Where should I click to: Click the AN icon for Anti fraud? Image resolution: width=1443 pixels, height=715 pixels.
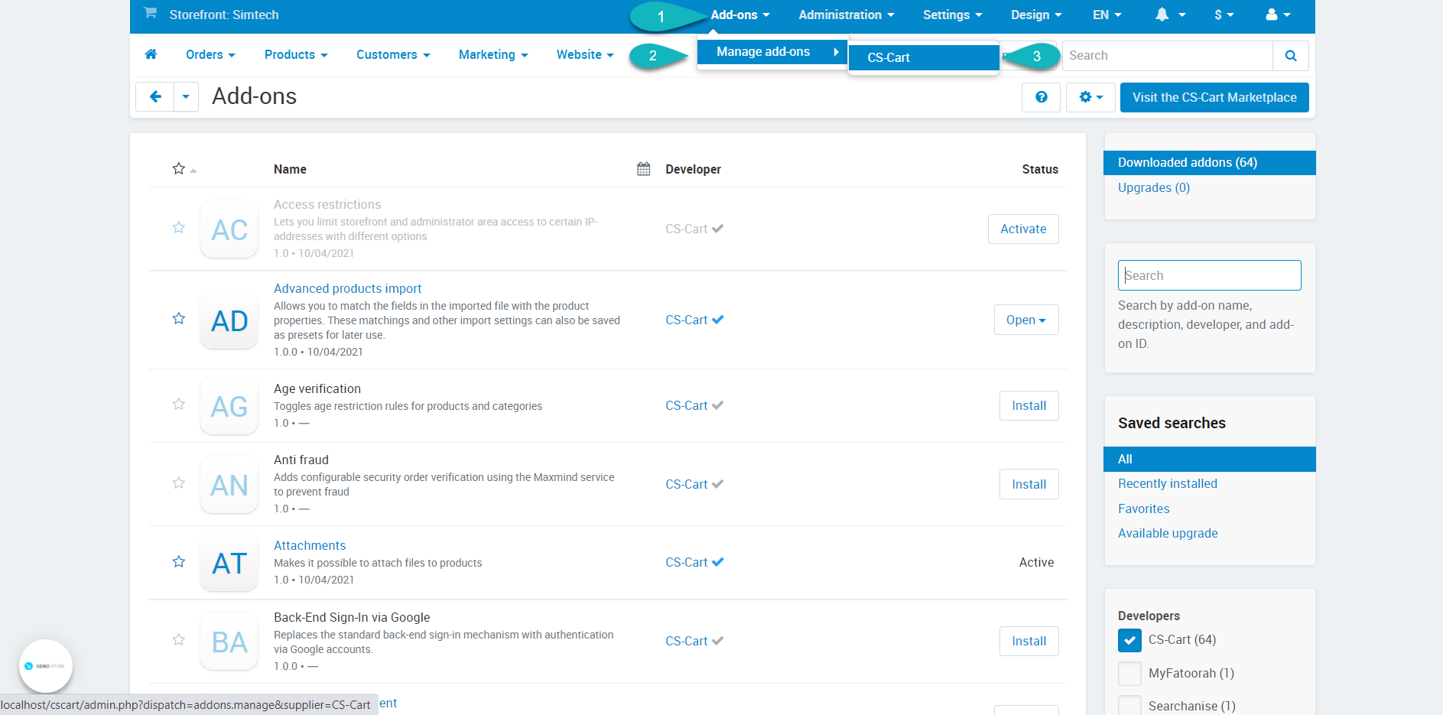(229, 485)
